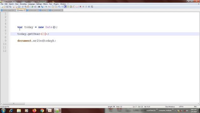
Task: Open the File menu
Action: tap(2, 4)
